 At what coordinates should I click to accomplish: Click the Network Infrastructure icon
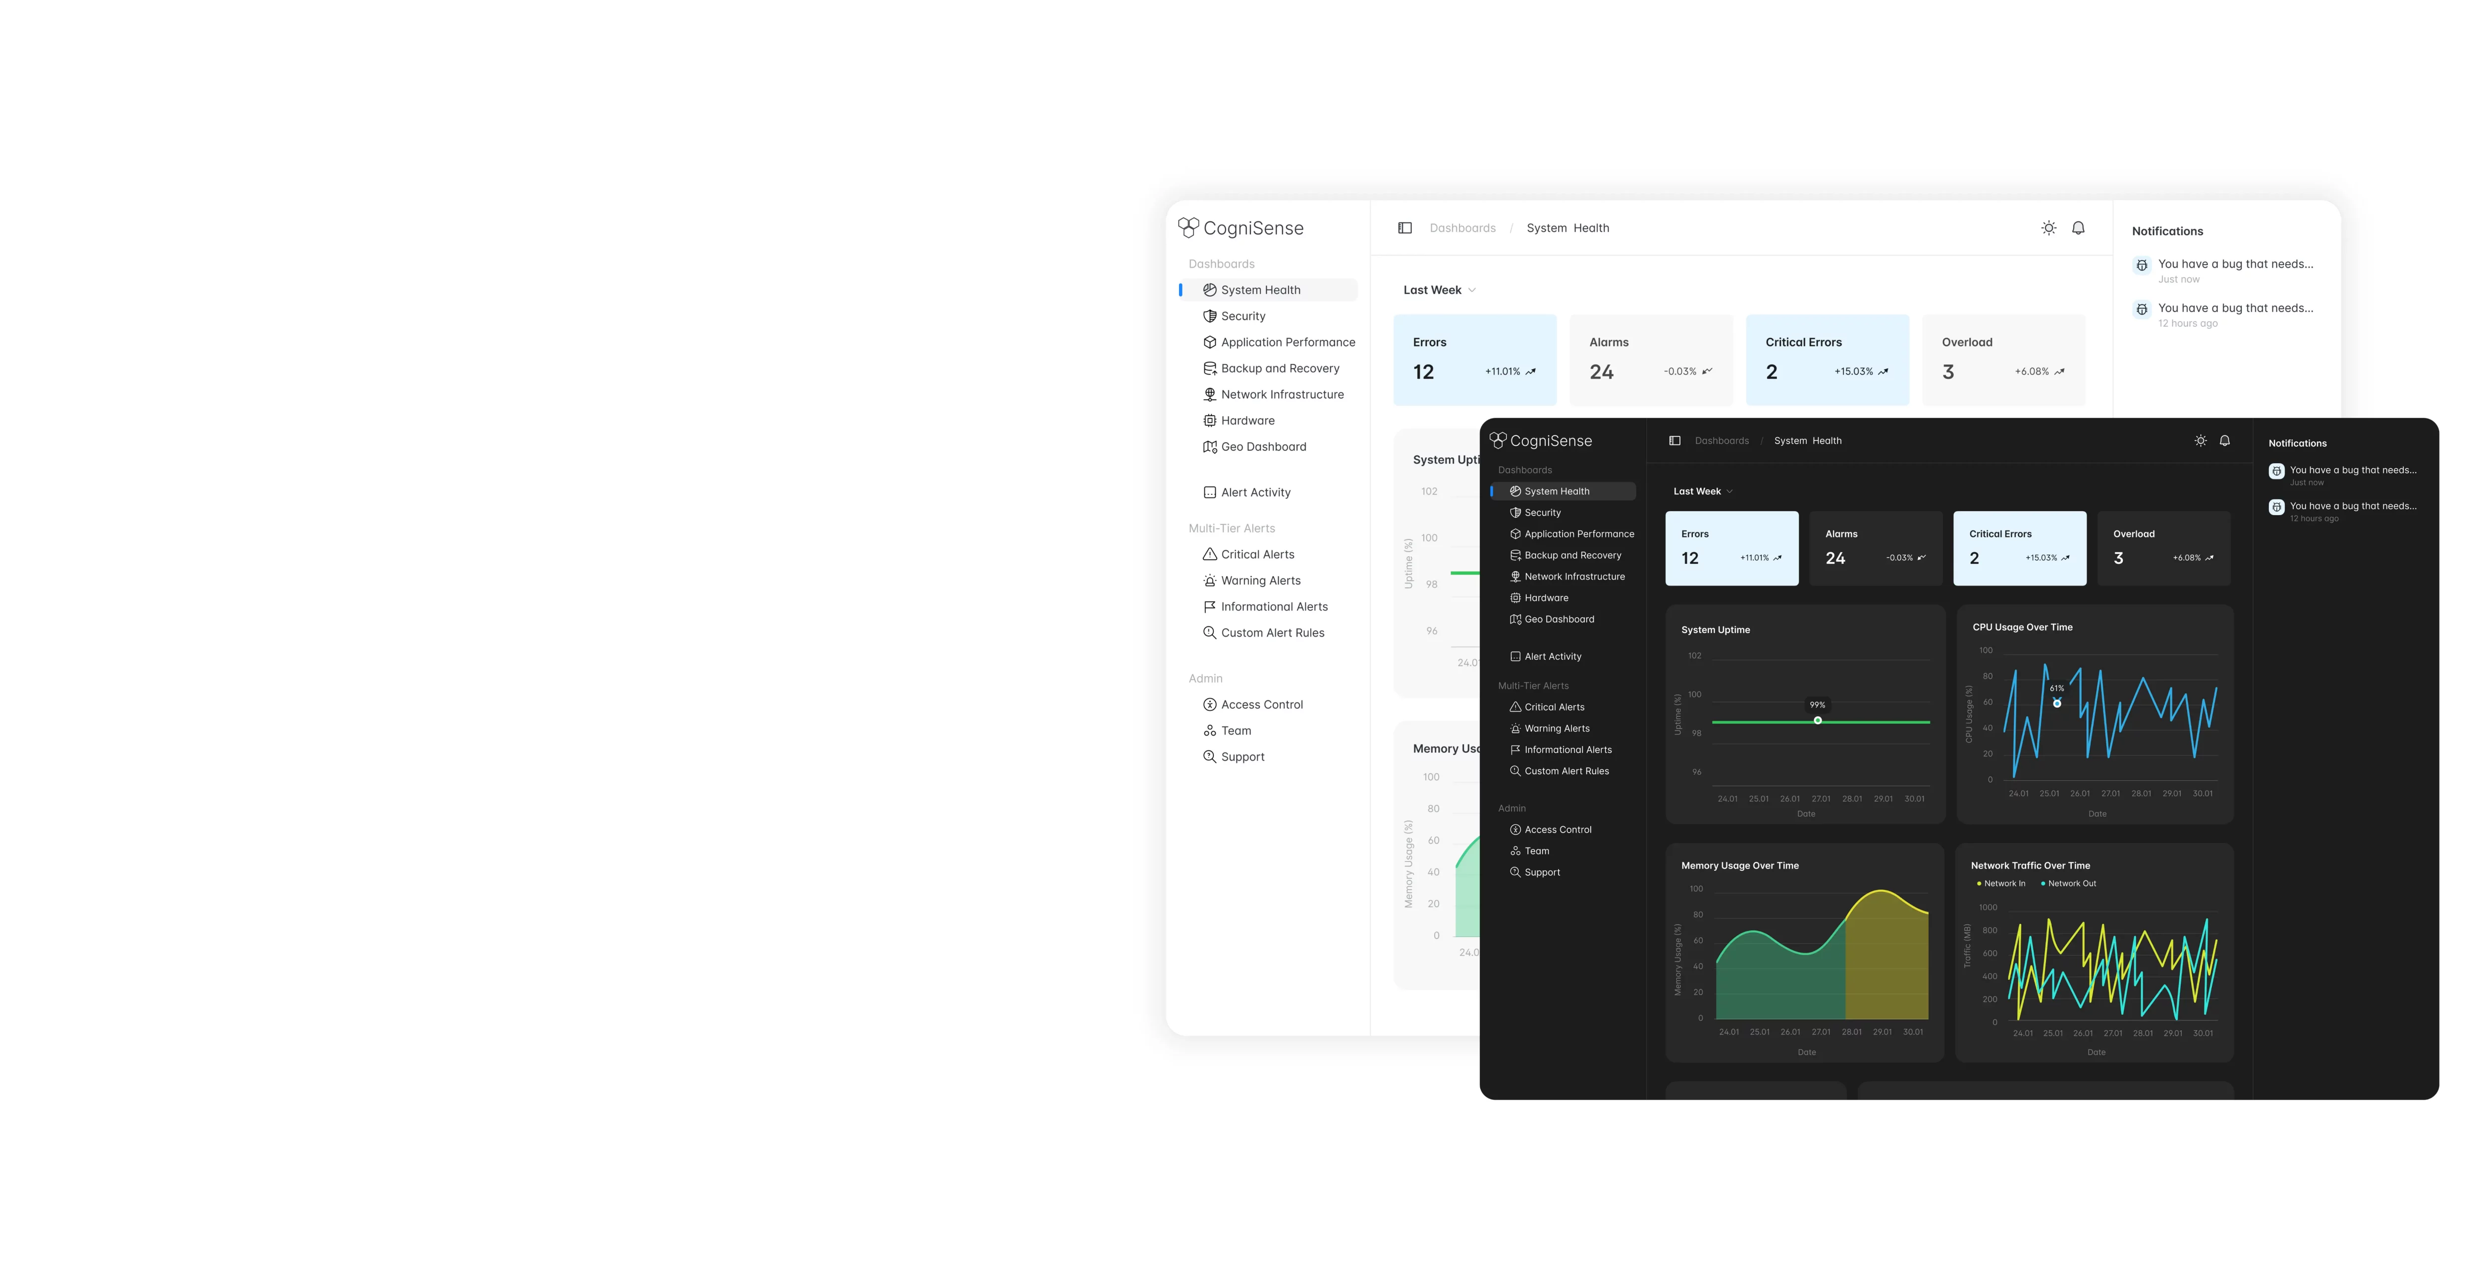[x=1208, y=394]
